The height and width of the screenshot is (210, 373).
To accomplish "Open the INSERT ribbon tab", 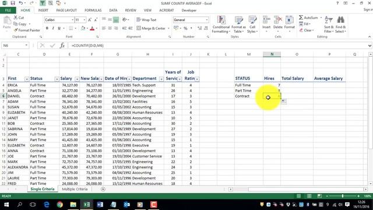I will (x=43, y=10).
